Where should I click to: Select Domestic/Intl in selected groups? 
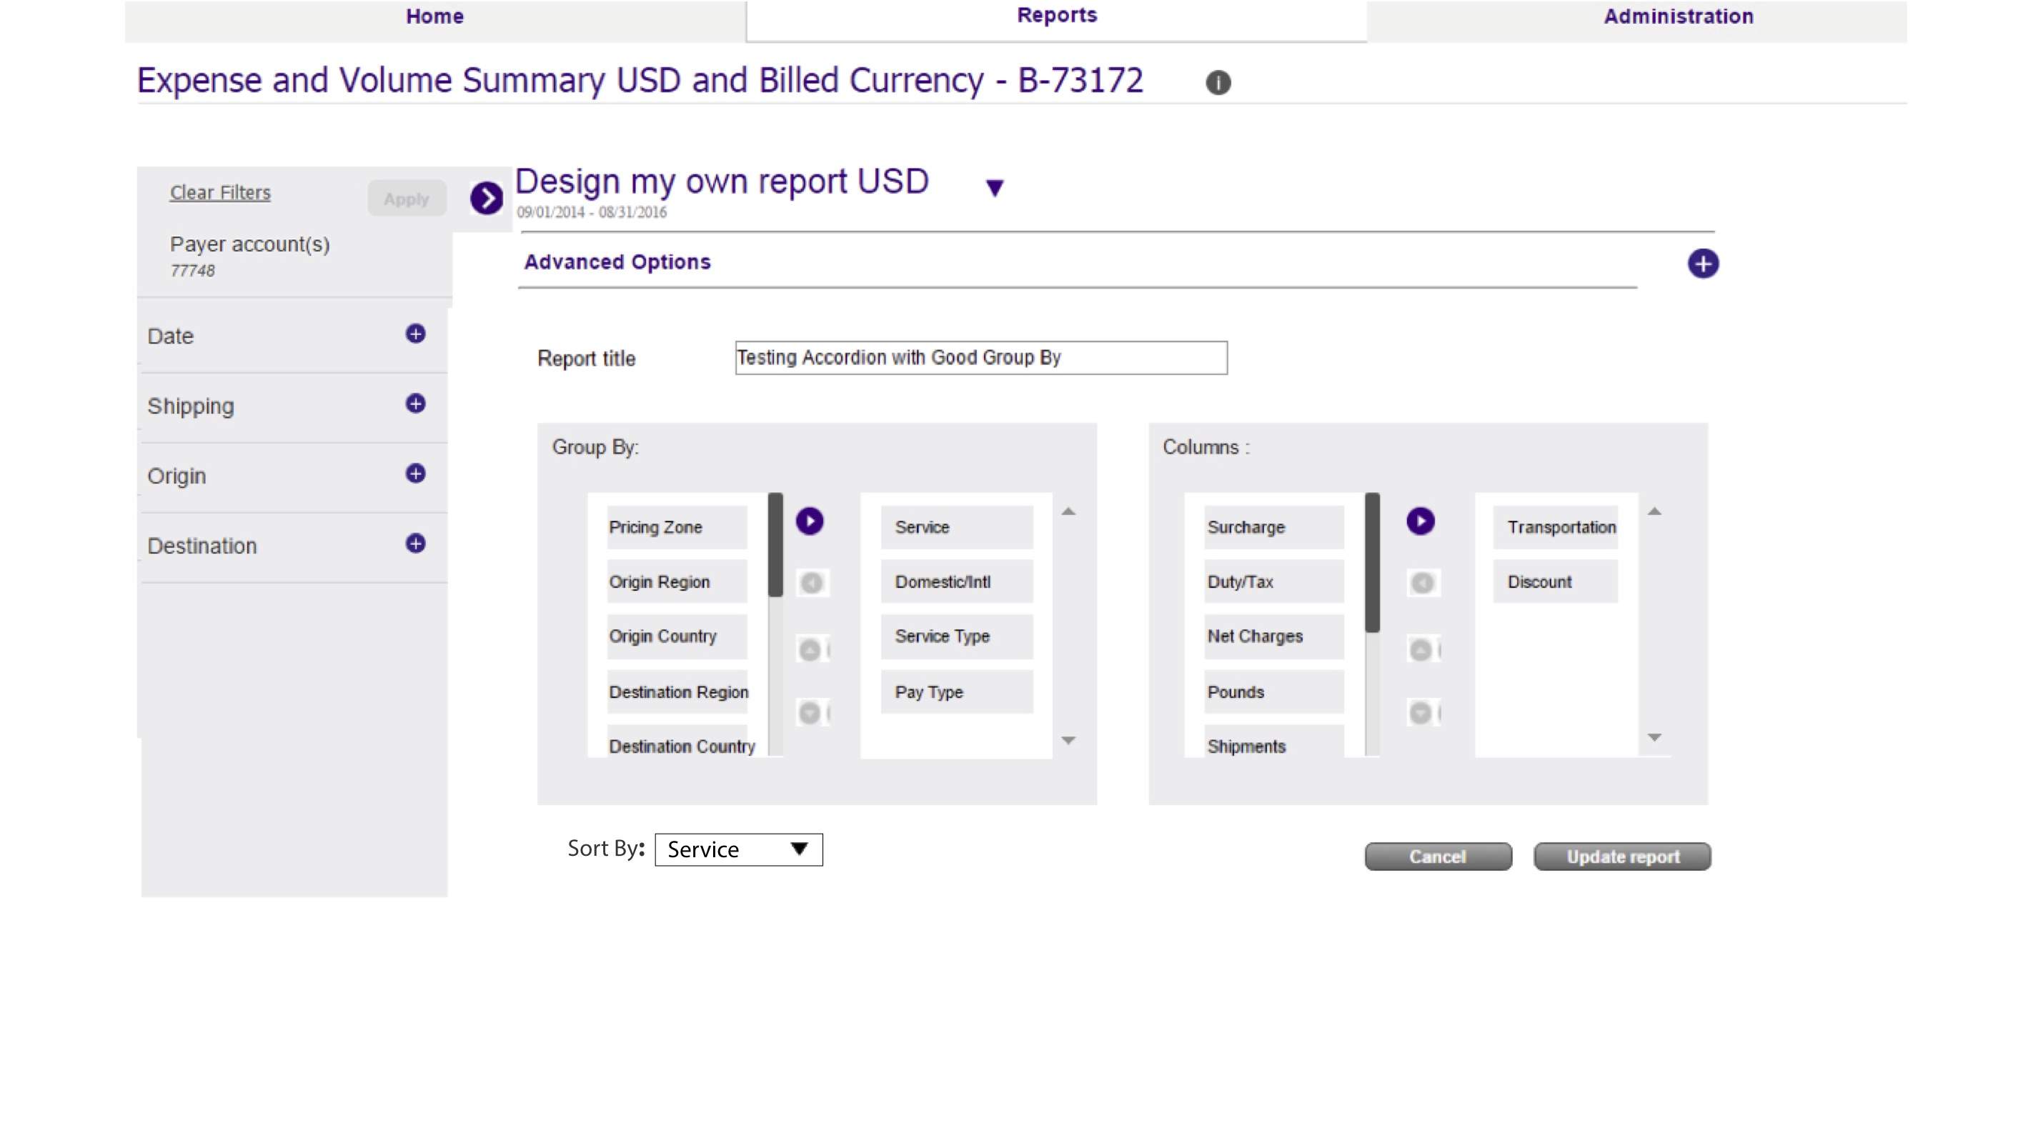(x=957, y=582)
